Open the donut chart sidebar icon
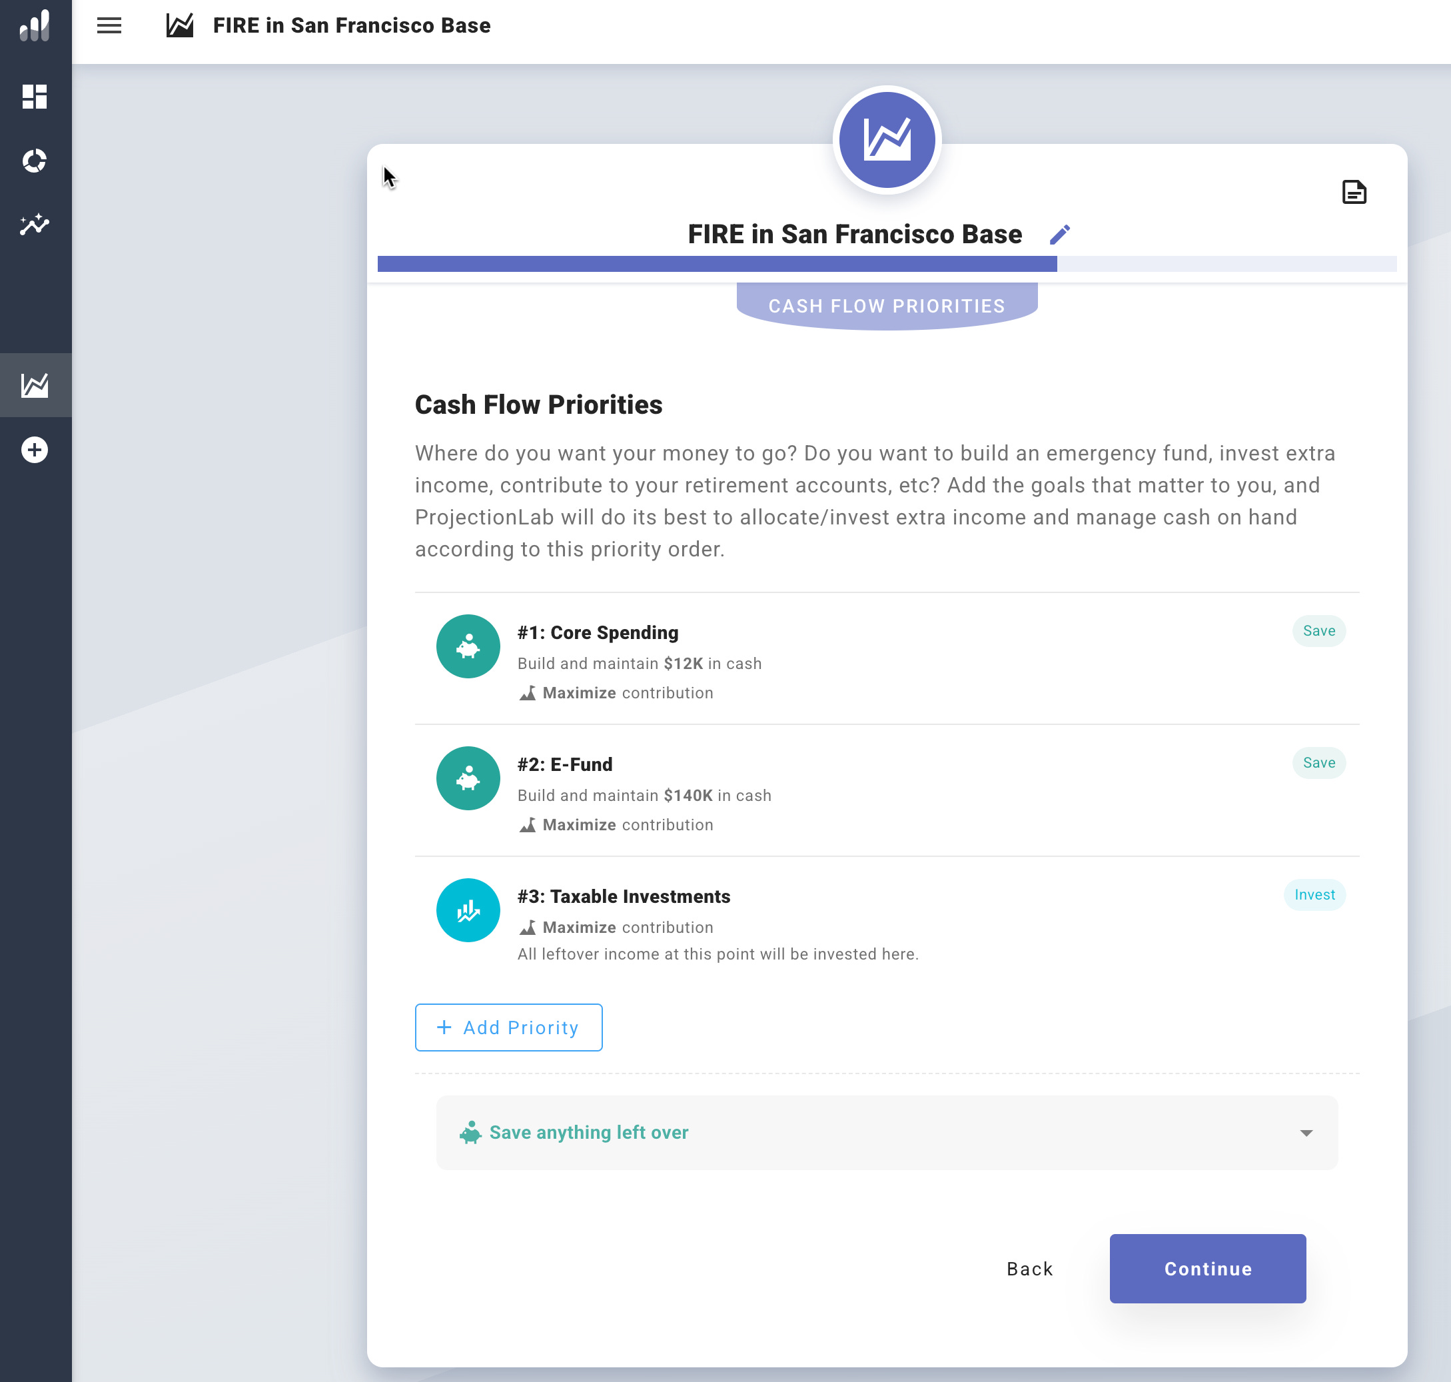This screenshot has height=1382, width=1451. (x=35, y=161)
